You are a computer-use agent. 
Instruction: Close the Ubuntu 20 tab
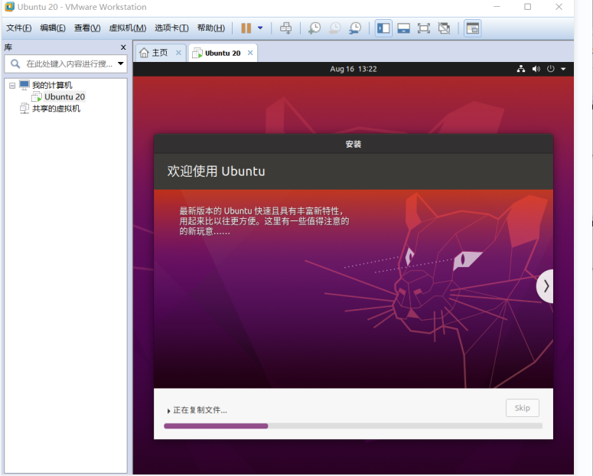point(250,53)
